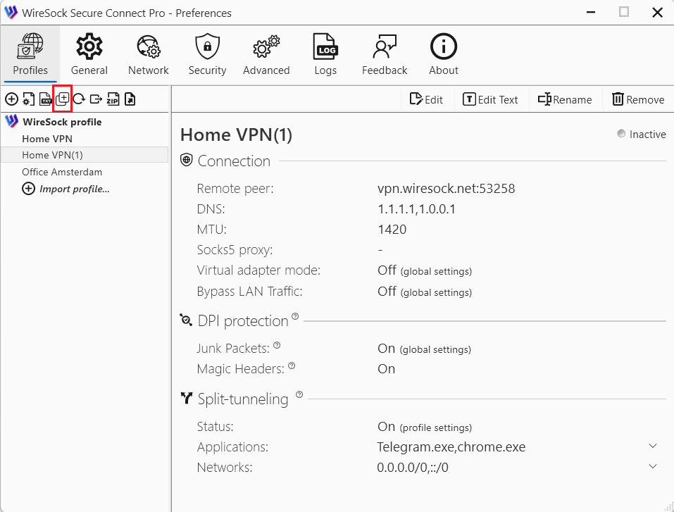Viewport: 674px width, 512px height.
Task: Click the Split-tunneling help expander
Action: coord(298,395)
